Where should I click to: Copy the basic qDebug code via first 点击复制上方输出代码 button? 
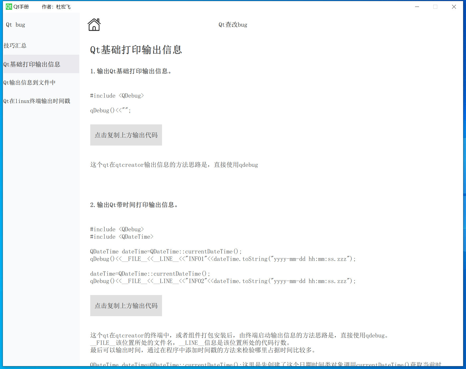coord(126,135)
